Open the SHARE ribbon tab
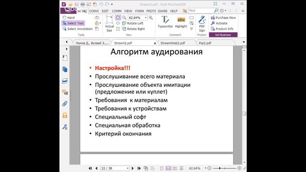 point(163,11)
